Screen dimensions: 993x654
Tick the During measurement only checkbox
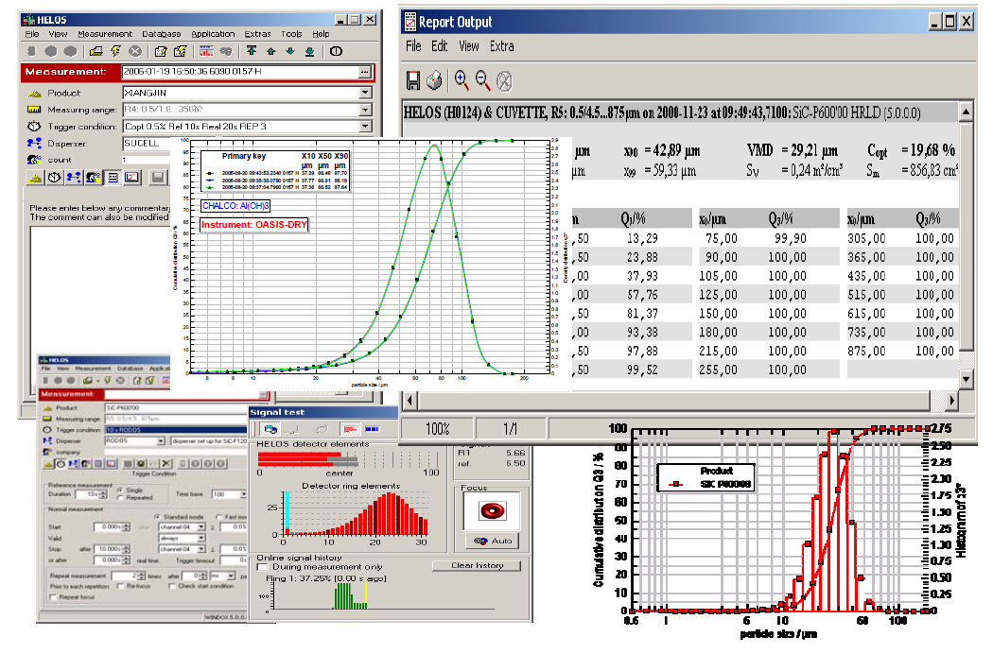[262, 567]
